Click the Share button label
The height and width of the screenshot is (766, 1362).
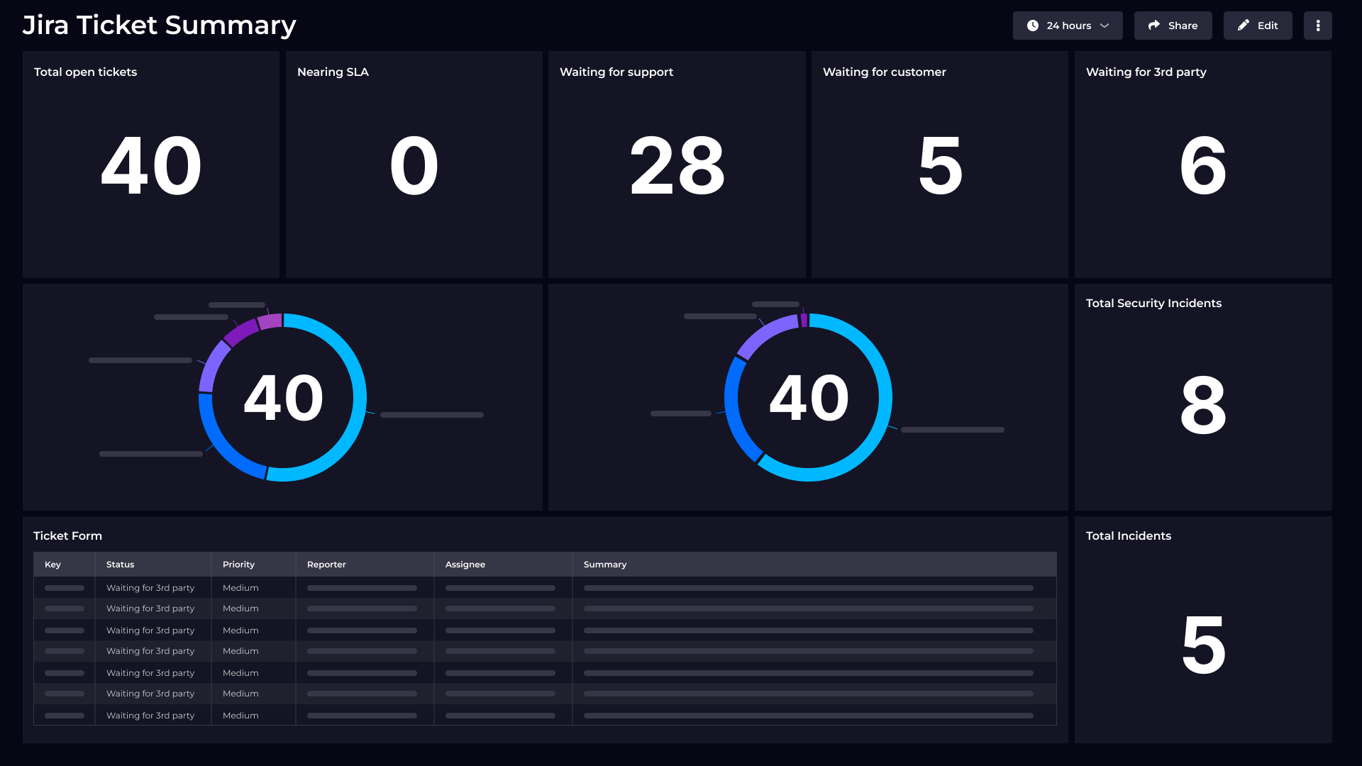(1183, 26)
